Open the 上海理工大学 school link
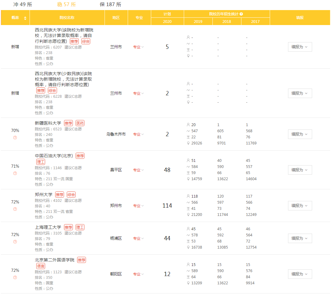 pyautogui.click(x=48, y=227)
